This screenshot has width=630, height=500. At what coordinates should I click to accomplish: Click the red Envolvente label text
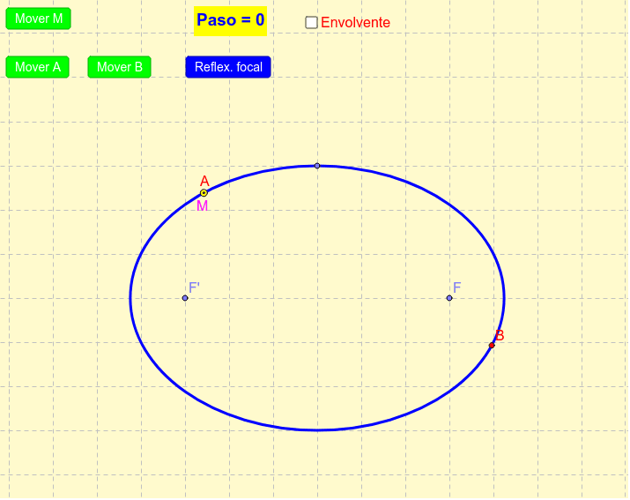[x=355, y=23]
